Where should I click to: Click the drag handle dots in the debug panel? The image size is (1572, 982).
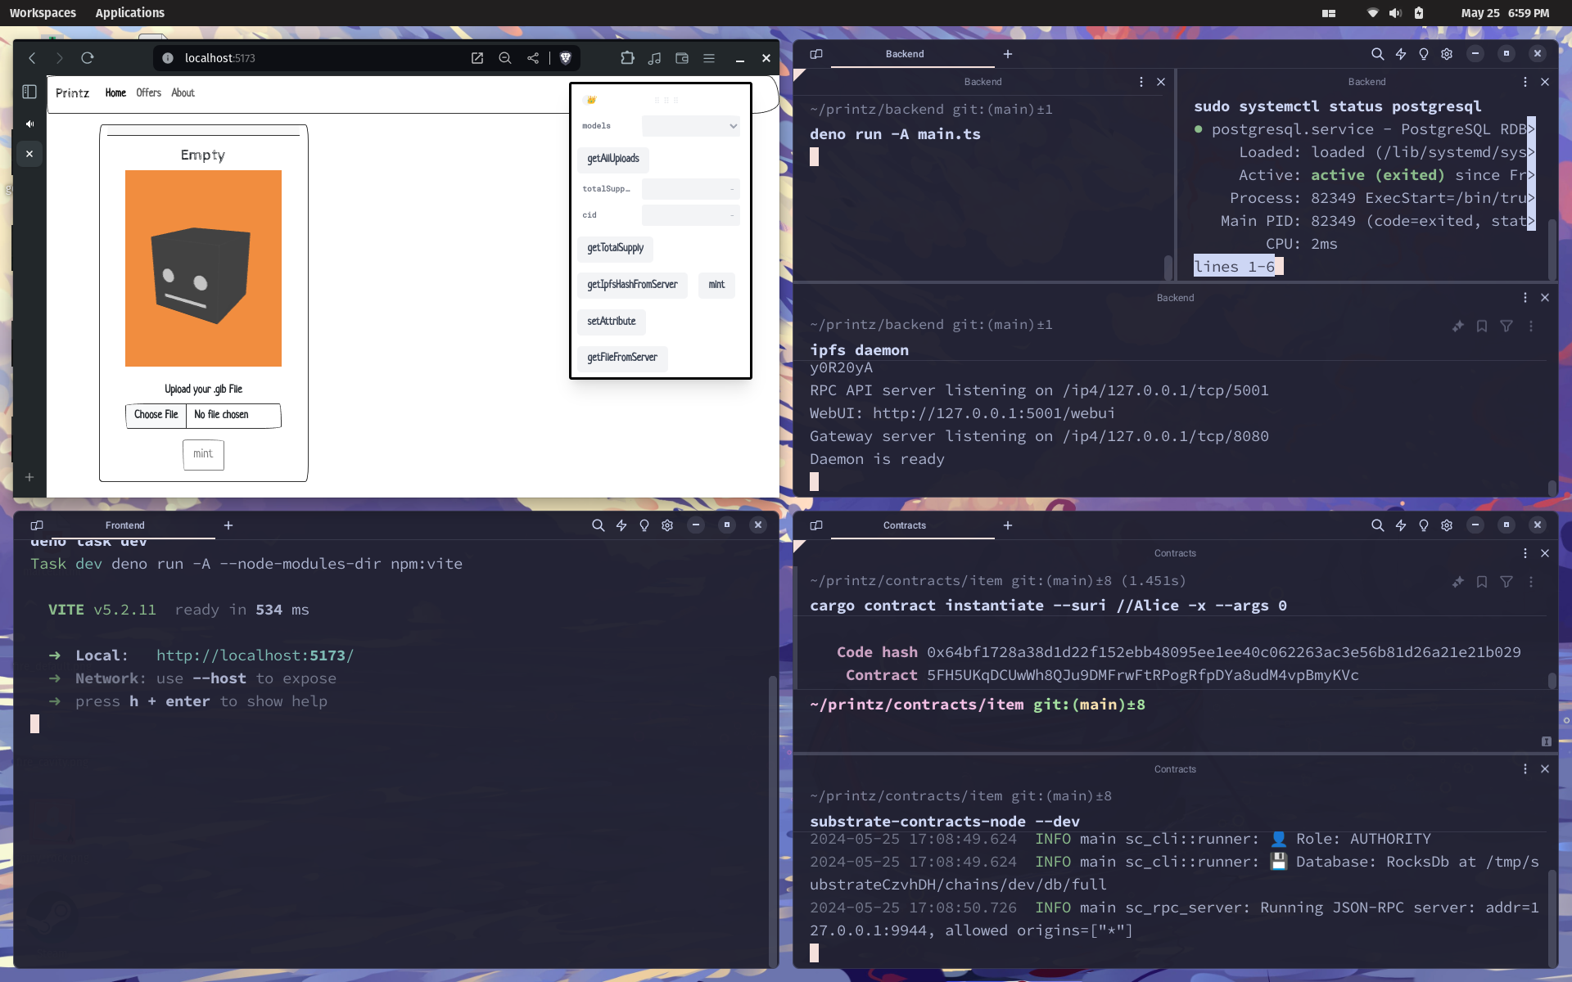tap(666, 100)
